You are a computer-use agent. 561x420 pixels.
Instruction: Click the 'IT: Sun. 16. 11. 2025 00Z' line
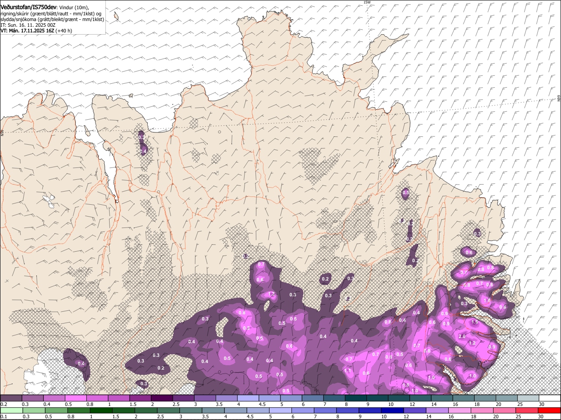point(28,25)
